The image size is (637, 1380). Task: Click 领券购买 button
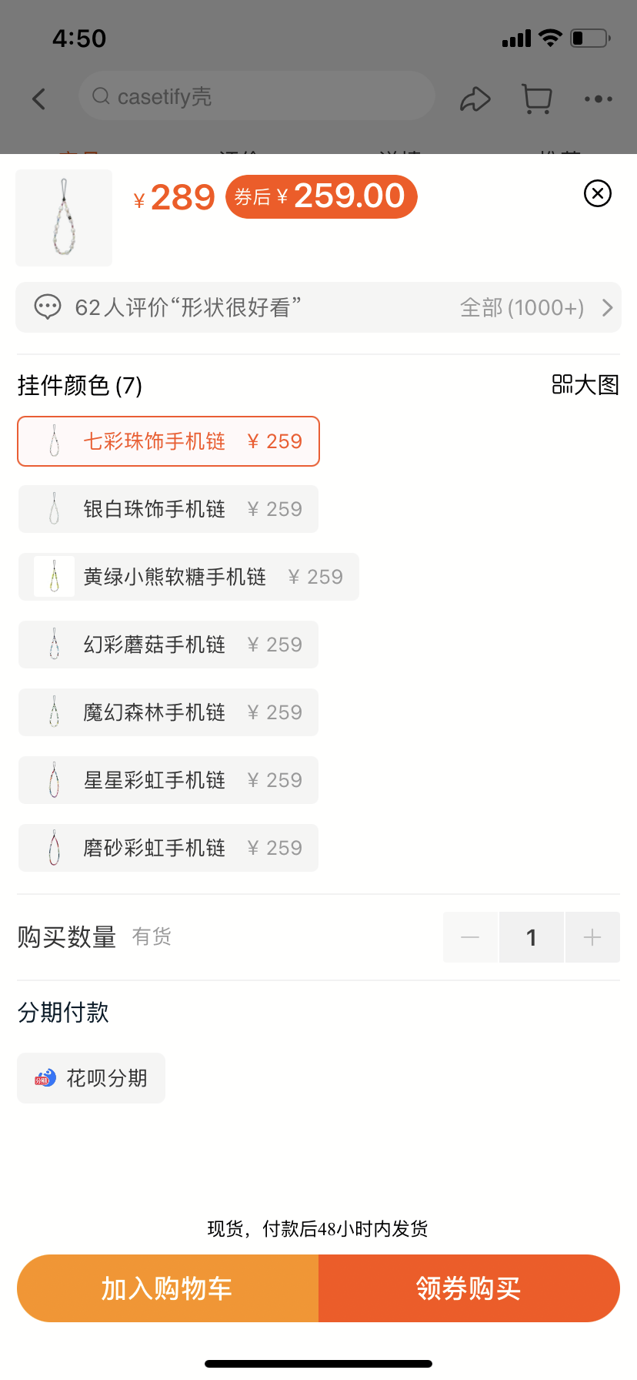pos(469,1288)
